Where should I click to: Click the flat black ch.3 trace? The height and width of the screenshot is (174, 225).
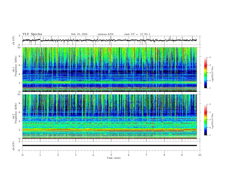point(110,146)
